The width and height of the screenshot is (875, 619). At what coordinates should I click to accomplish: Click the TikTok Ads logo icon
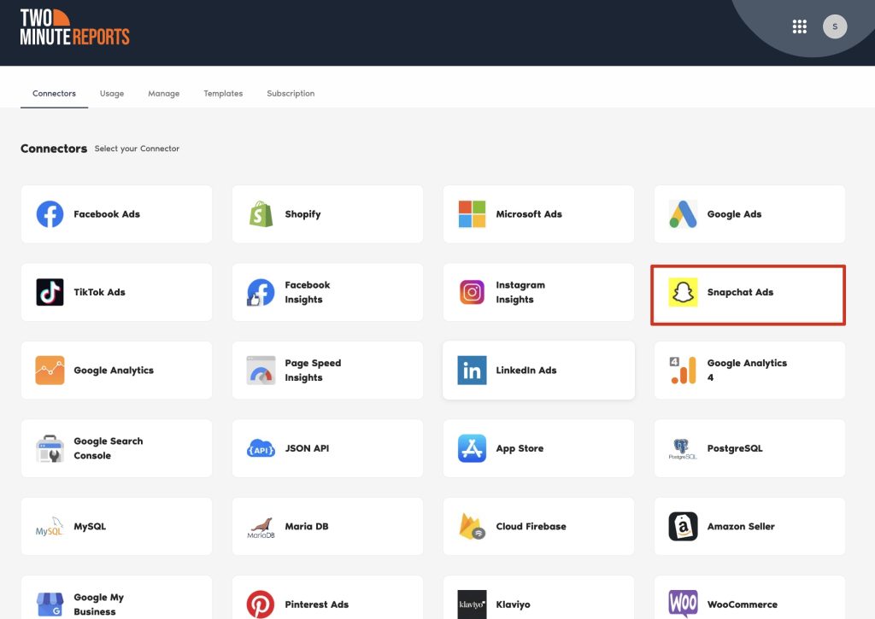coord(50,292)
